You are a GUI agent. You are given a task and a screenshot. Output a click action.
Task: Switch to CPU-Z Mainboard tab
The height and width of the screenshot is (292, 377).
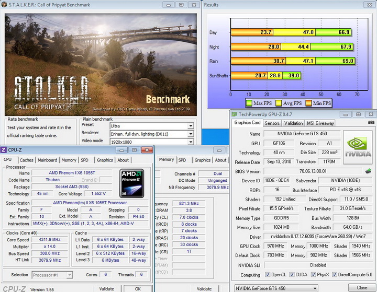click(47, 160)
